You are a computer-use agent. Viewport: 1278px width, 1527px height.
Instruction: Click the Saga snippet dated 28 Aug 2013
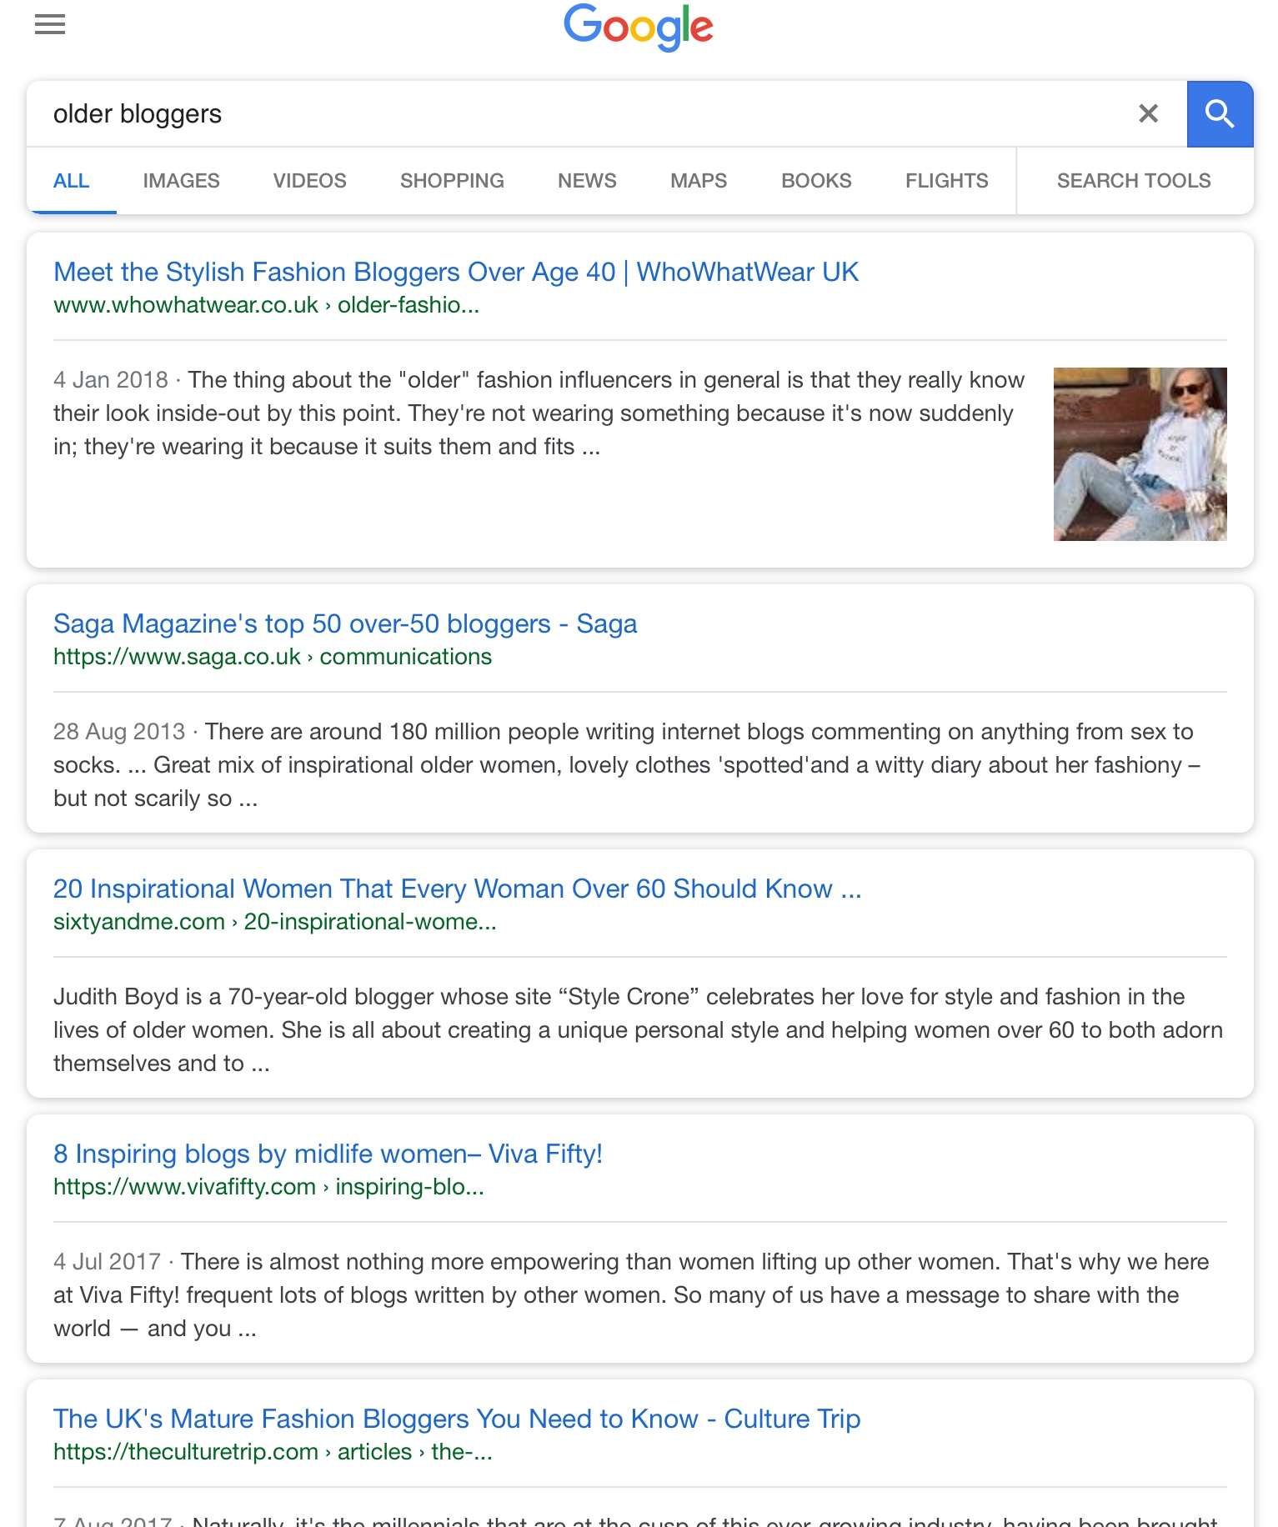tap(627, 765)
